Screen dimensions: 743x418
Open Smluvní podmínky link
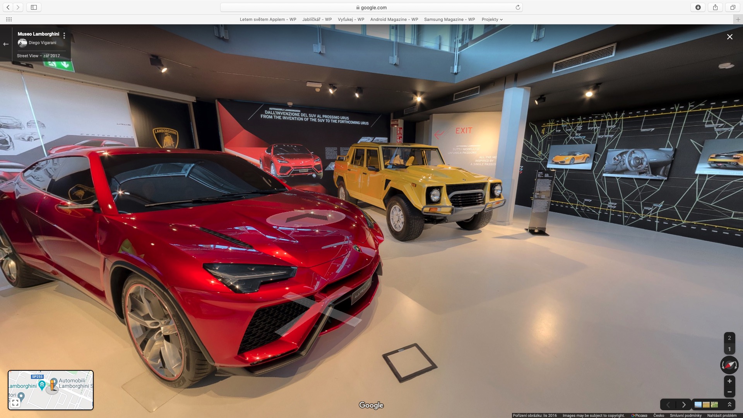click(685, 415)
